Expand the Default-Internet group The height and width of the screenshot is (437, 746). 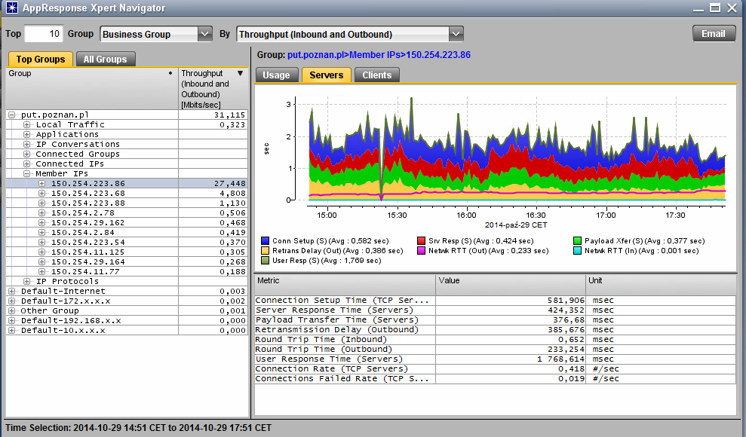point(11,291)
